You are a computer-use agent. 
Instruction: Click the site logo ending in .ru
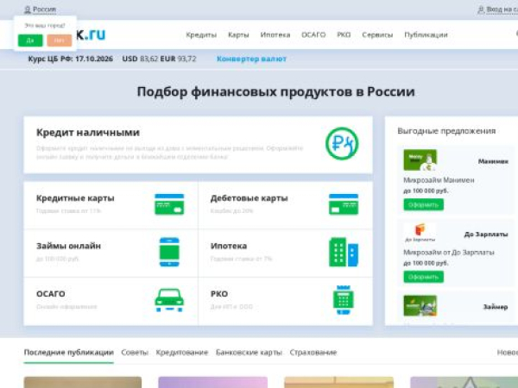coord(91,34)
